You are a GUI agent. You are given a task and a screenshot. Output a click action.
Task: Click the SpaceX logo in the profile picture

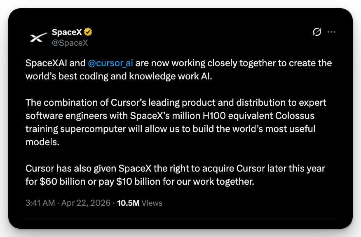pyautogui.click(x=36, y=36)
